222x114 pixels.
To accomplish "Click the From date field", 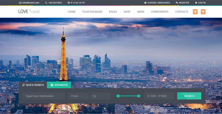I will click(x=78, y=96).
